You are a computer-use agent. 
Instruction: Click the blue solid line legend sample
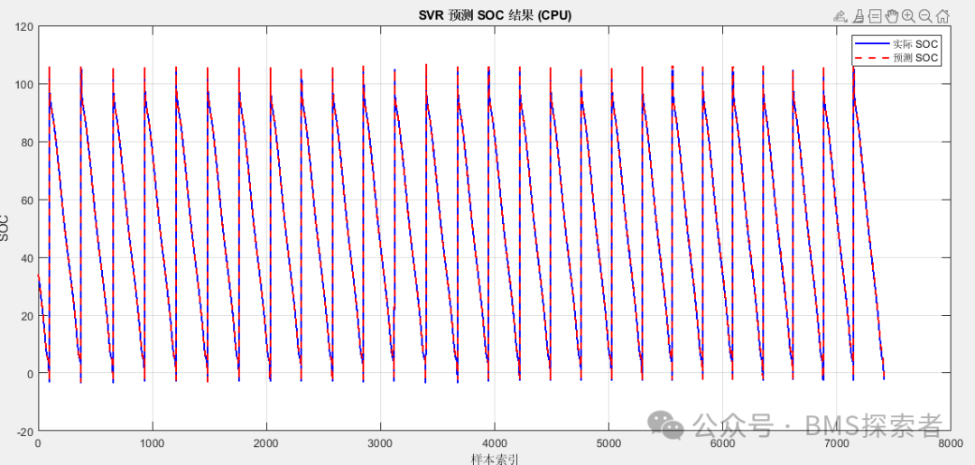(872, 44)
